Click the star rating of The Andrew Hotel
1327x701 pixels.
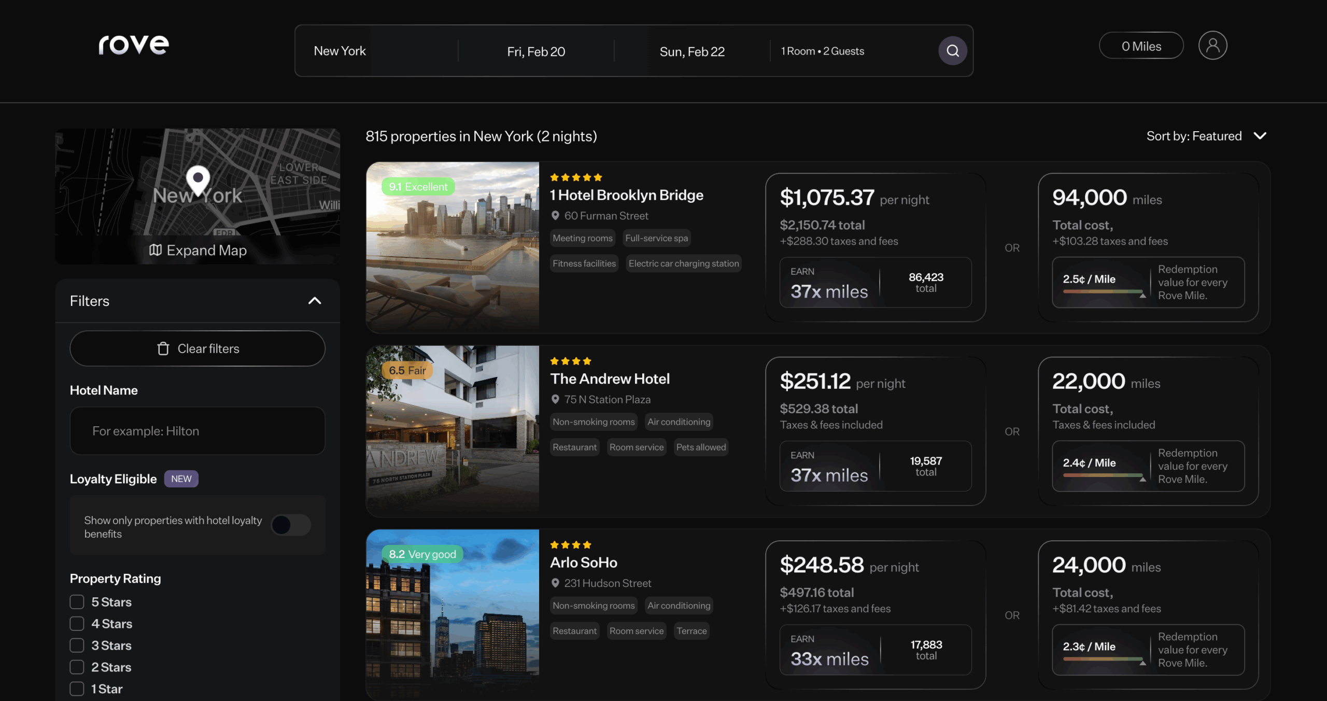(x=570, y=361)
